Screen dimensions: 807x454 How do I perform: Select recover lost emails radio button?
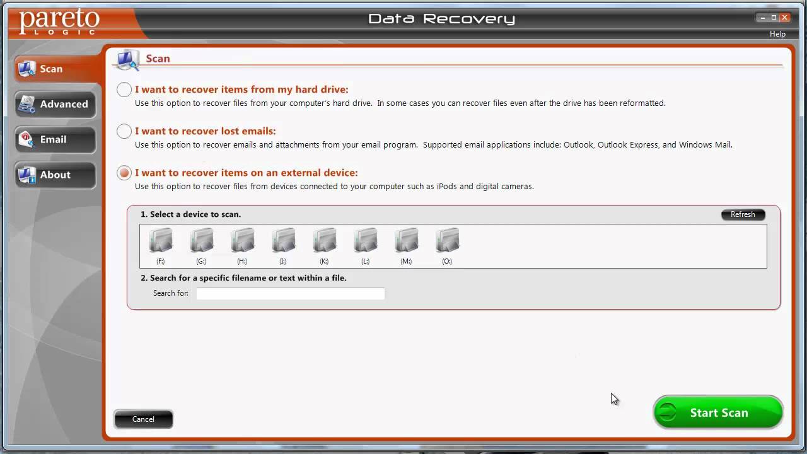(x=124, y=131)
